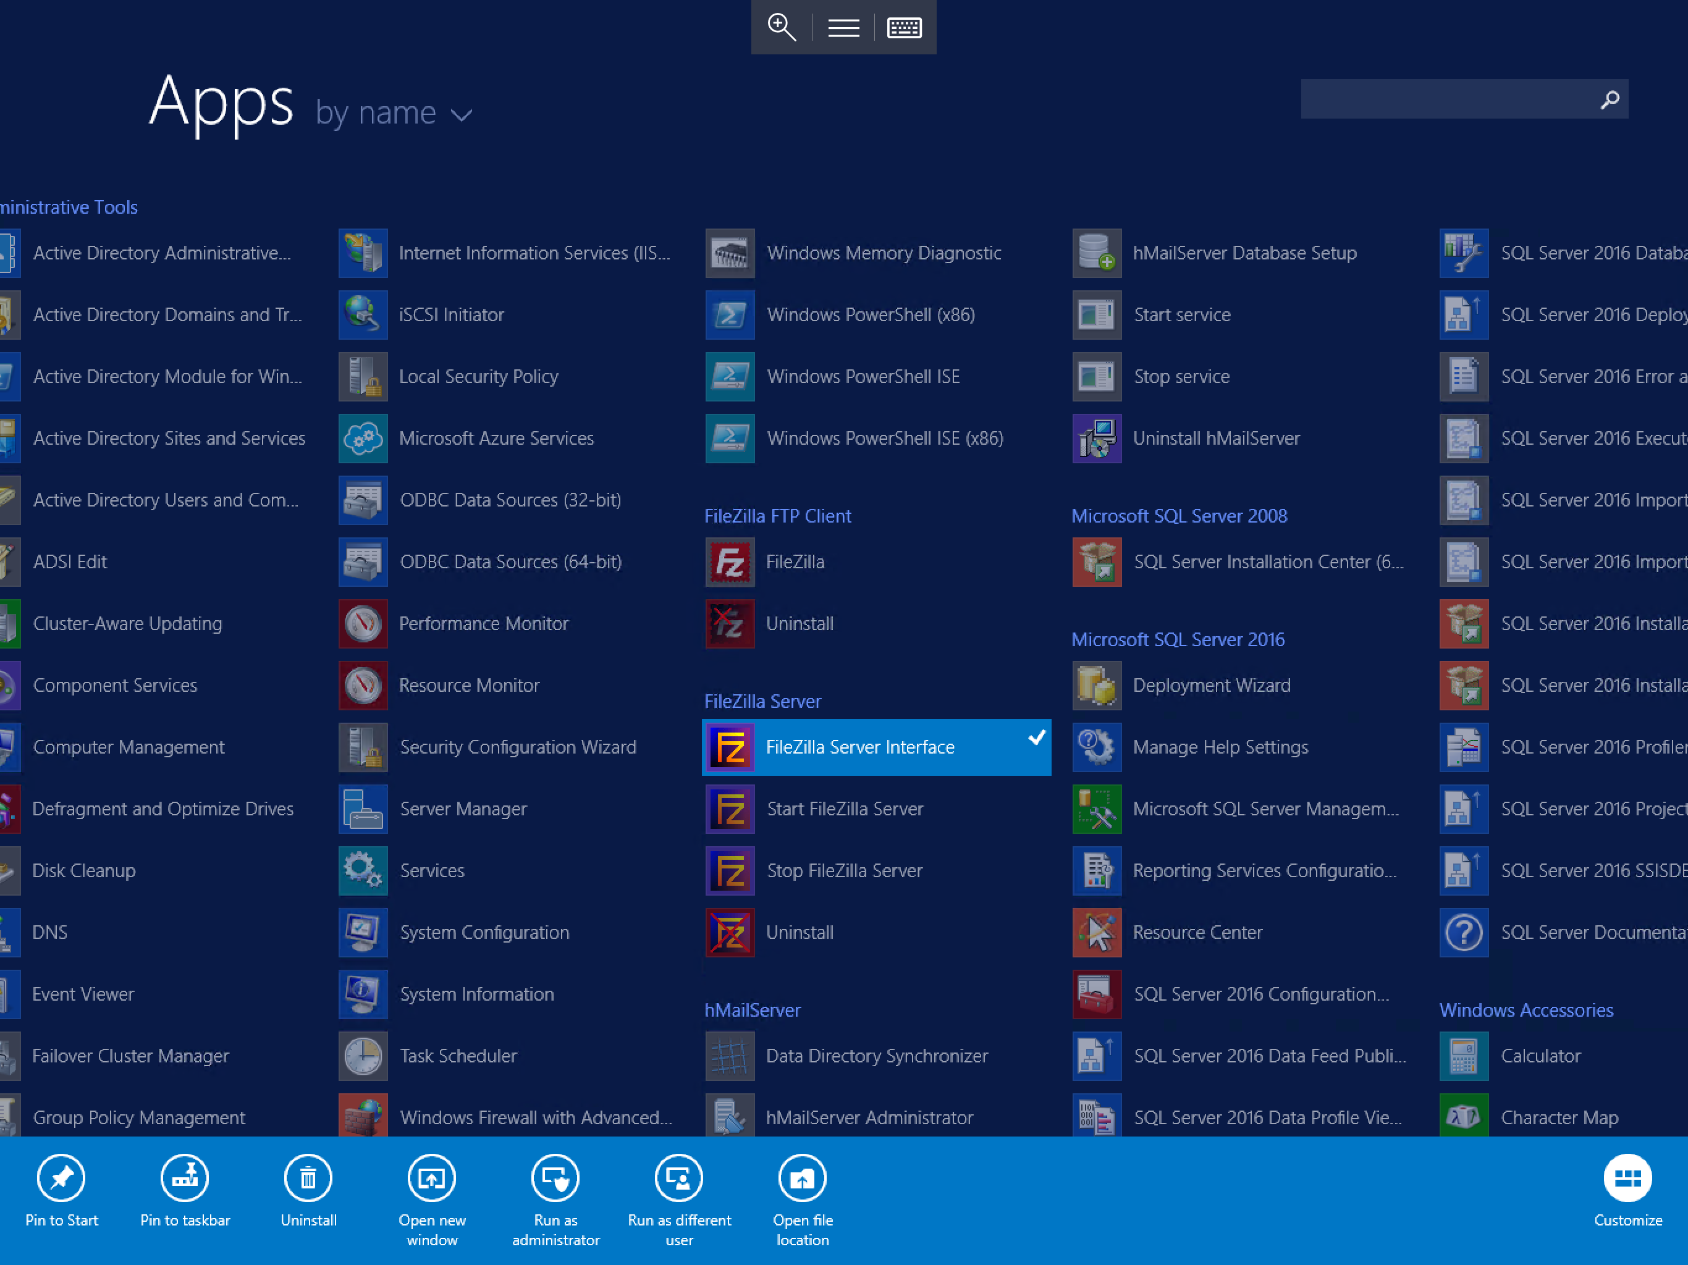Image resolution: width=1688 pixels, height=1265 pixels.
Task: Click the Microsoft SQL Server 2016 group header
Action: [x=1178, y=639]
